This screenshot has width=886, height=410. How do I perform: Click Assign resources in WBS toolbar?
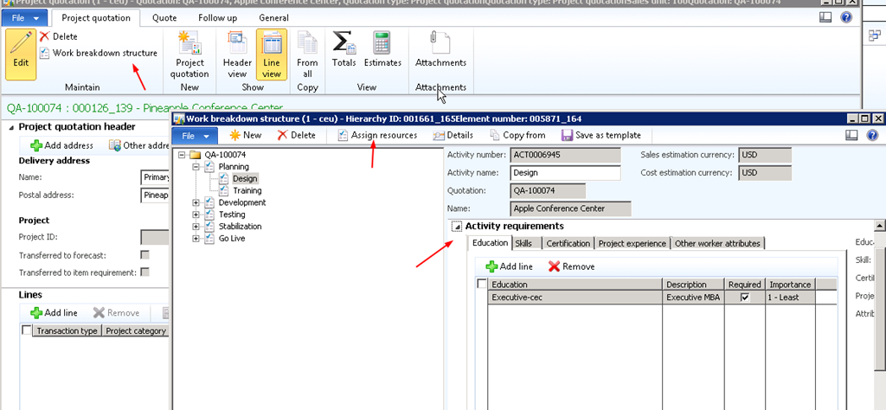377,135
